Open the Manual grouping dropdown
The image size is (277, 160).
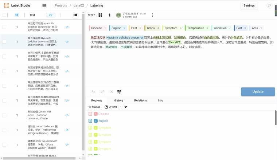(94, 107)
